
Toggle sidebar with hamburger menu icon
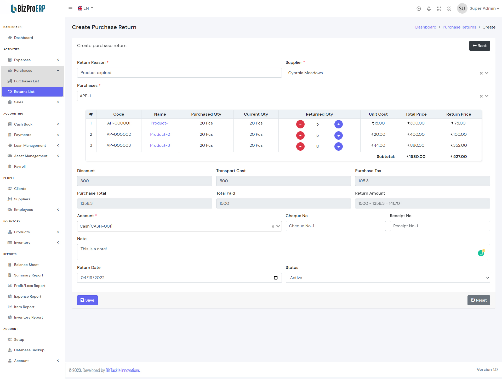coord(70,9)
